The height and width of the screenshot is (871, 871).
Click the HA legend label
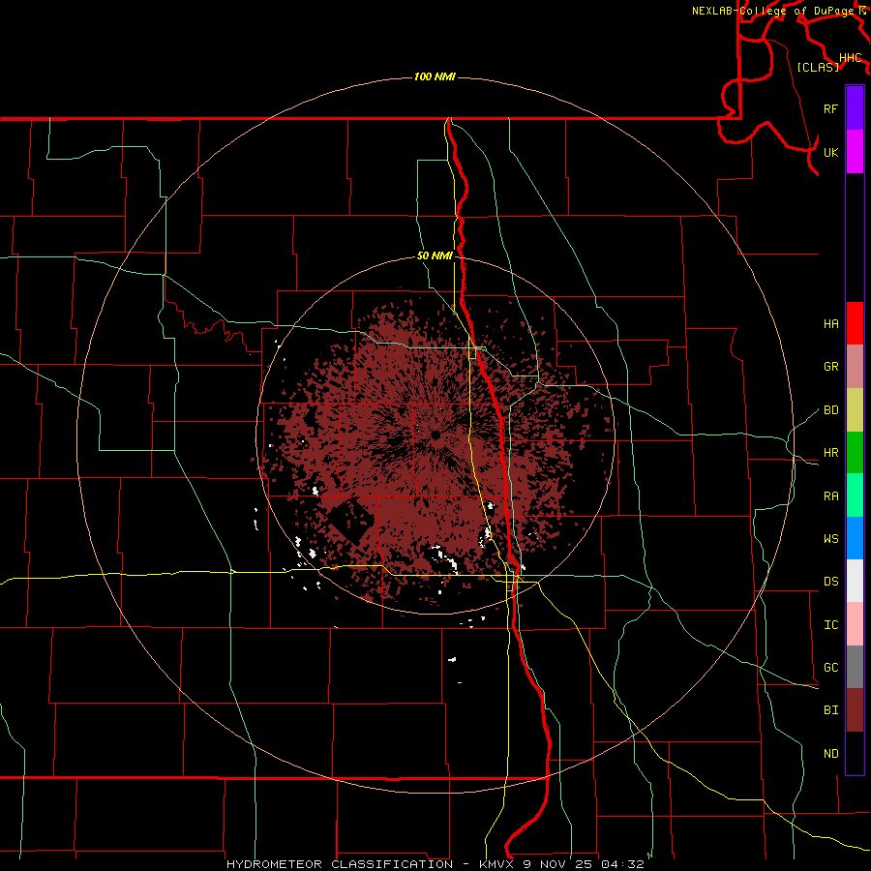[830, 324]
